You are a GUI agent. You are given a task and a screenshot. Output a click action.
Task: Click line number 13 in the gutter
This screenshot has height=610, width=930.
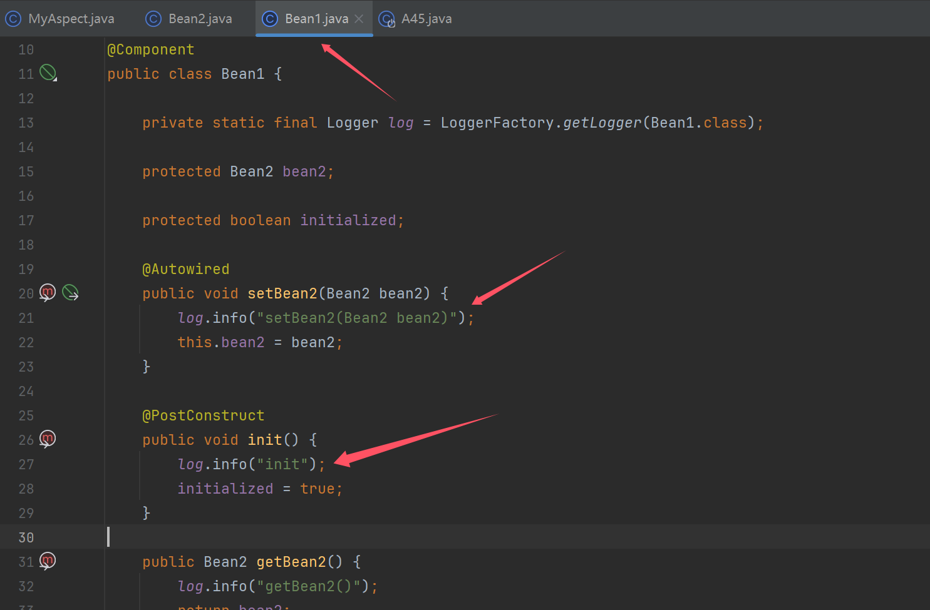pyautogui.click(x=26, y=123)
